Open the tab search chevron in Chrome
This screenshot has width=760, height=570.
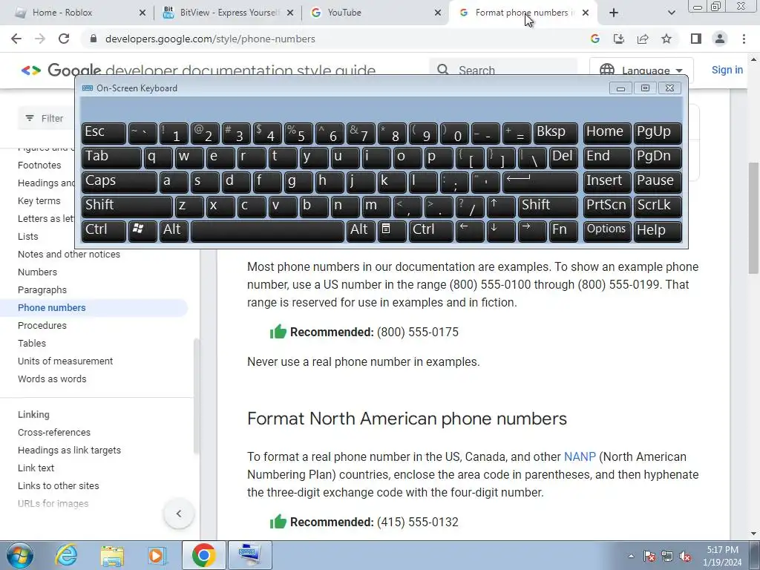[x=671, y=13]
